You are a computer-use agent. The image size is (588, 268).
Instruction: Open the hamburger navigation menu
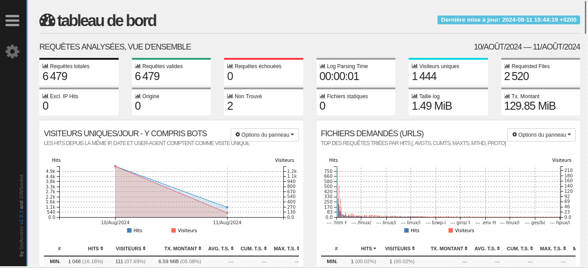[x=12, y=20]
